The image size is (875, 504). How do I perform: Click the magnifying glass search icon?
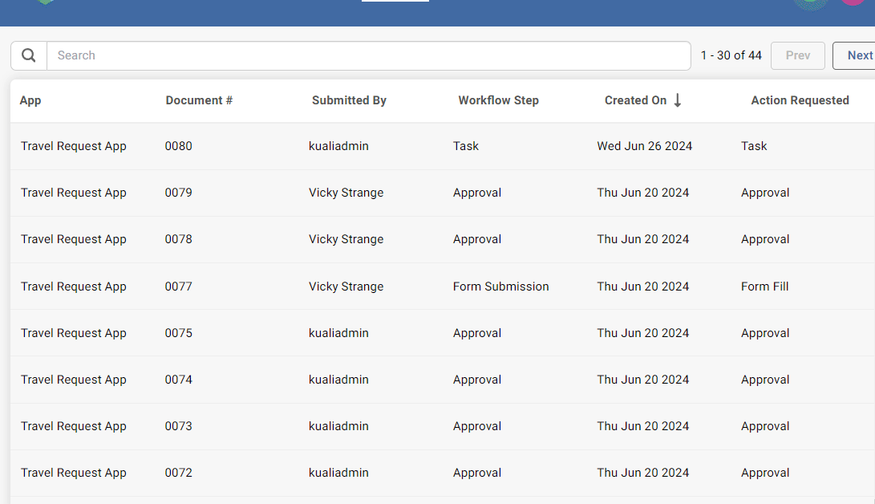tap(29, 55)
